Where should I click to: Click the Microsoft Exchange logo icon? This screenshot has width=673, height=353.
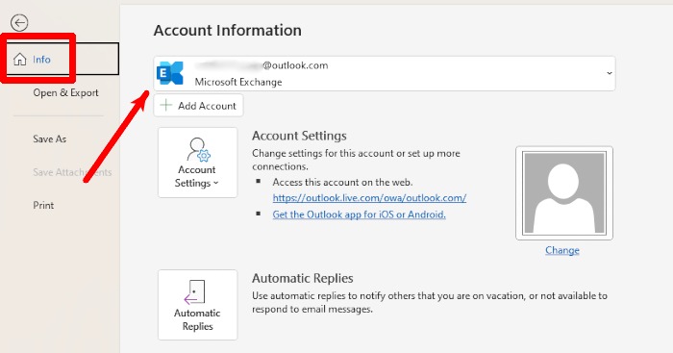[x=170, y=73]
